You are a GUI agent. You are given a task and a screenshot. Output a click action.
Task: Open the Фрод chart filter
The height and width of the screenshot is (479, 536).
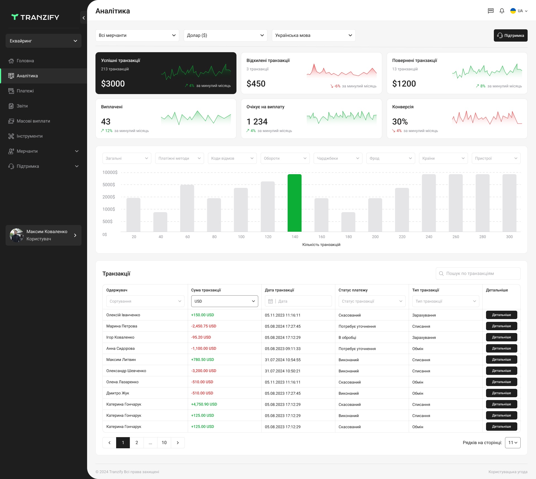click(391, 158)
